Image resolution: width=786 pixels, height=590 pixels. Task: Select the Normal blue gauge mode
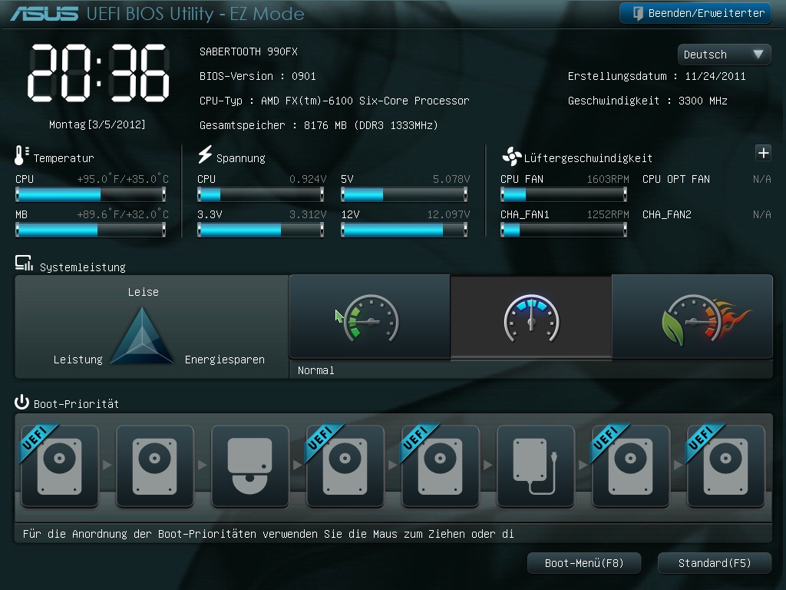(531, 317)
